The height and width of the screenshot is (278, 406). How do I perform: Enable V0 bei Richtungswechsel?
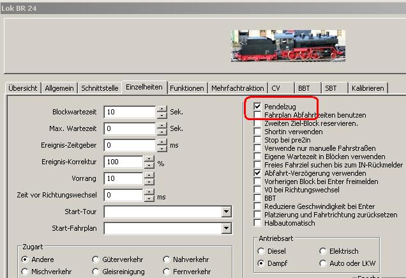click(257, 189)
